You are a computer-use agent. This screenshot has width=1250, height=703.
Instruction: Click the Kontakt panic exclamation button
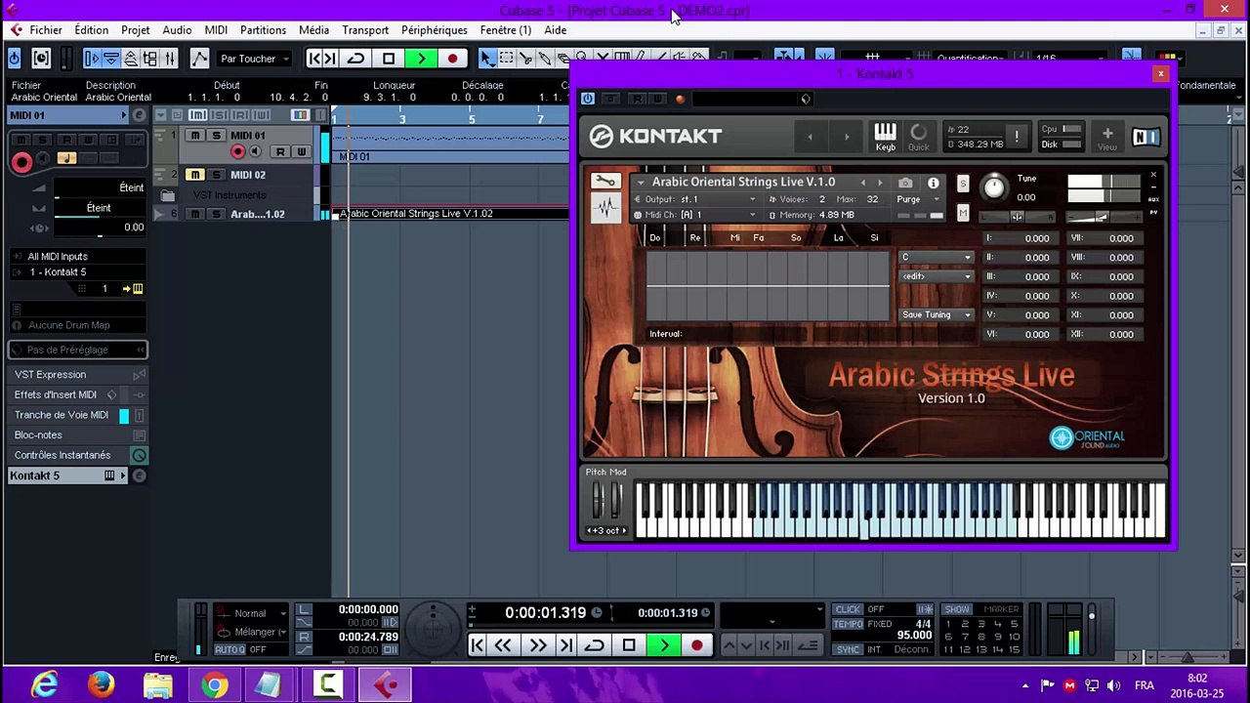1017,137
